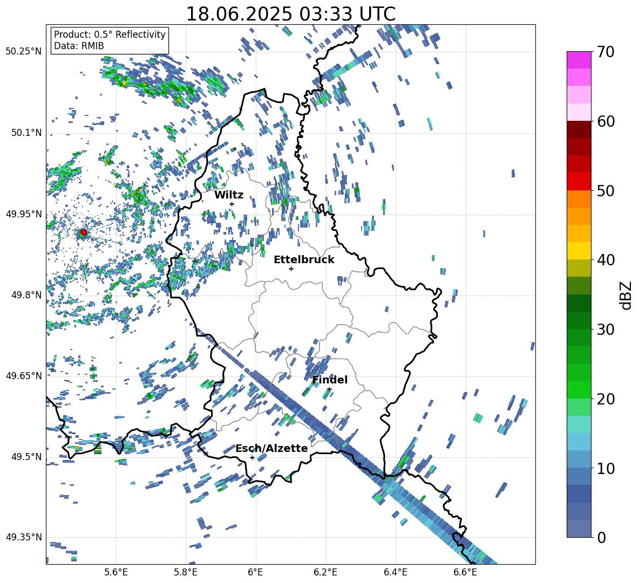Click the 20 tick on colorbar

pyautogui.click(x=606, y=399)
